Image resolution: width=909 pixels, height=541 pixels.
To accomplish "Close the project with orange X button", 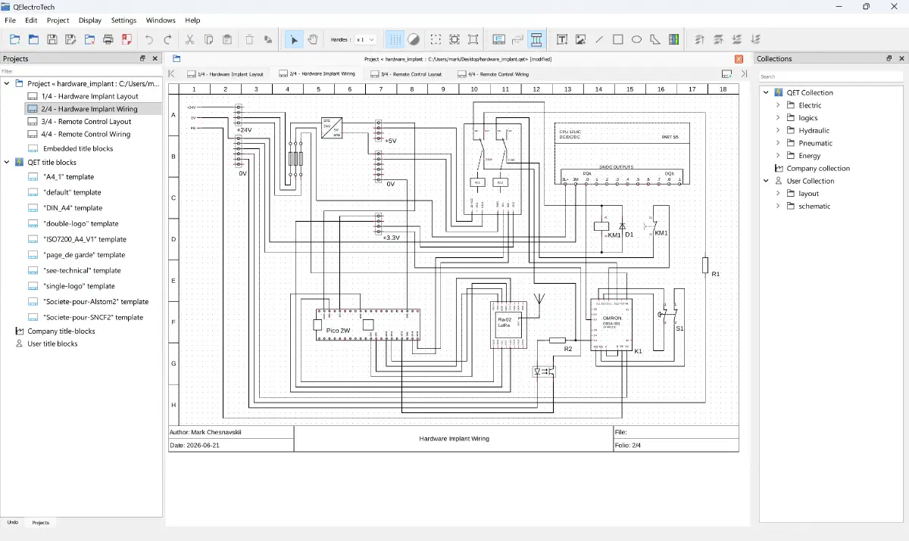I will pos(739,58).
